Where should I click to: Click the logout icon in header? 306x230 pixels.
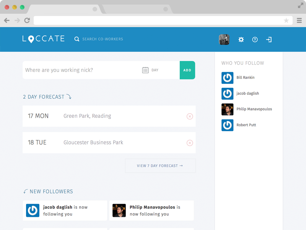click(269, 40)
